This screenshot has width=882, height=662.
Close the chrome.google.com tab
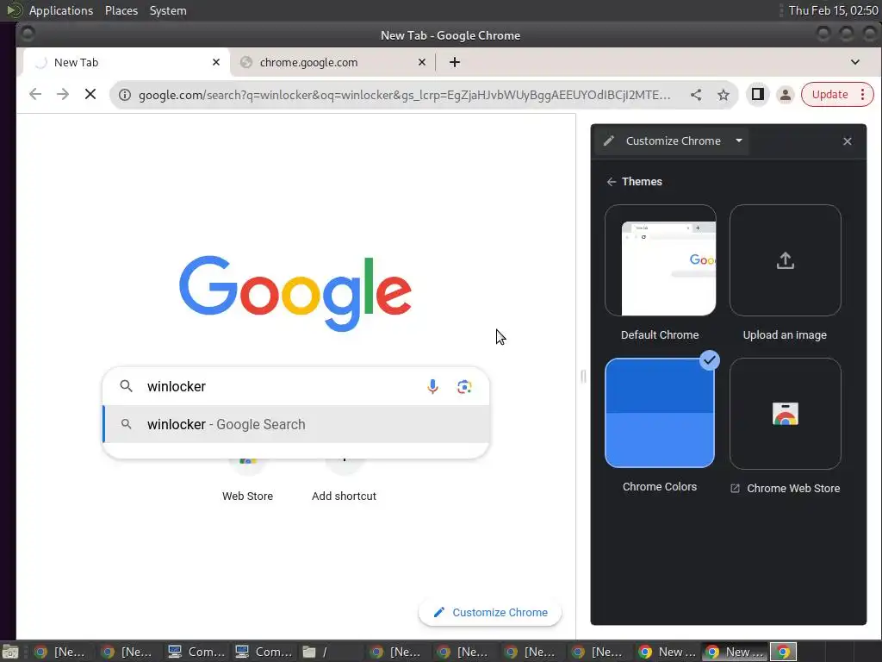[422, 62]
